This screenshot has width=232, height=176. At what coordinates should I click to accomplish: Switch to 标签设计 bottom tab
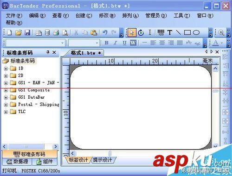click(78, 160)
